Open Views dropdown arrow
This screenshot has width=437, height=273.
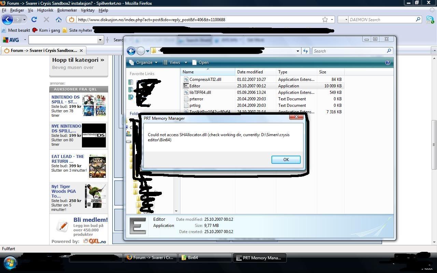[x=186, y=62]
